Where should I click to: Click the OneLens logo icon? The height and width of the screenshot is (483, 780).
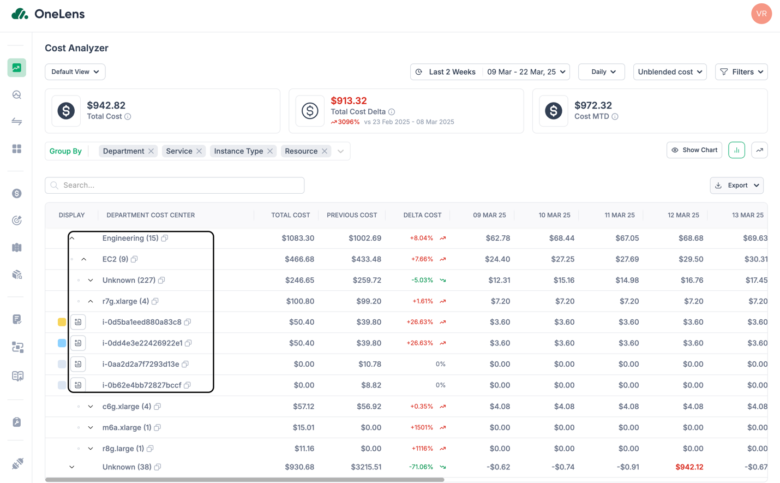[x=20, y=14]
